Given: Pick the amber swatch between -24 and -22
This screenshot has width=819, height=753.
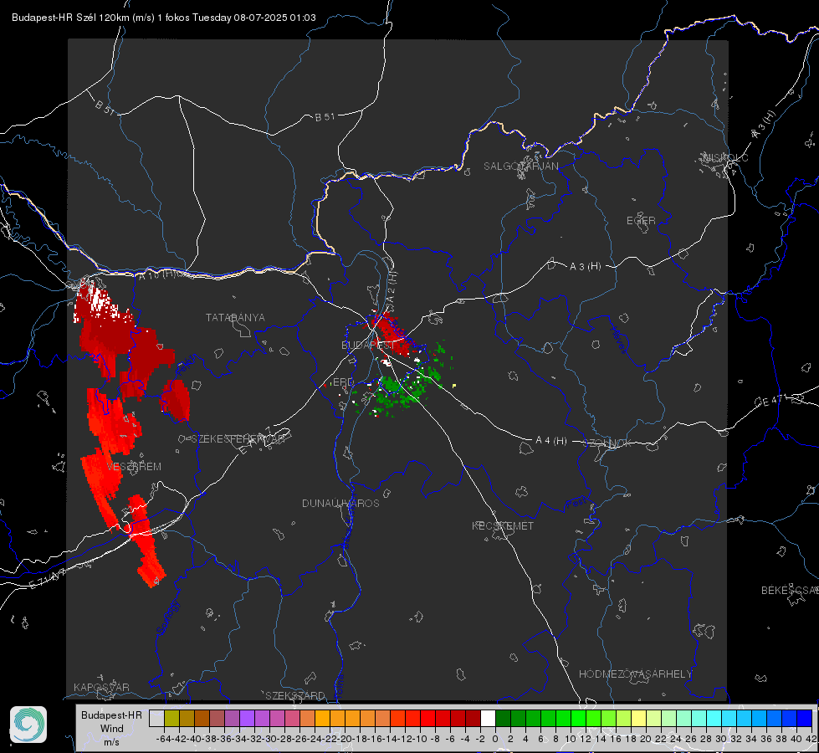Looking at the screenshot, I should click(x=322, y=718).
